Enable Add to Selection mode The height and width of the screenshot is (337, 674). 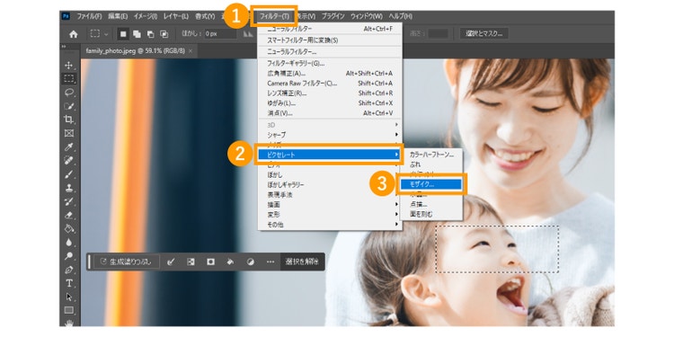point(137,34)
